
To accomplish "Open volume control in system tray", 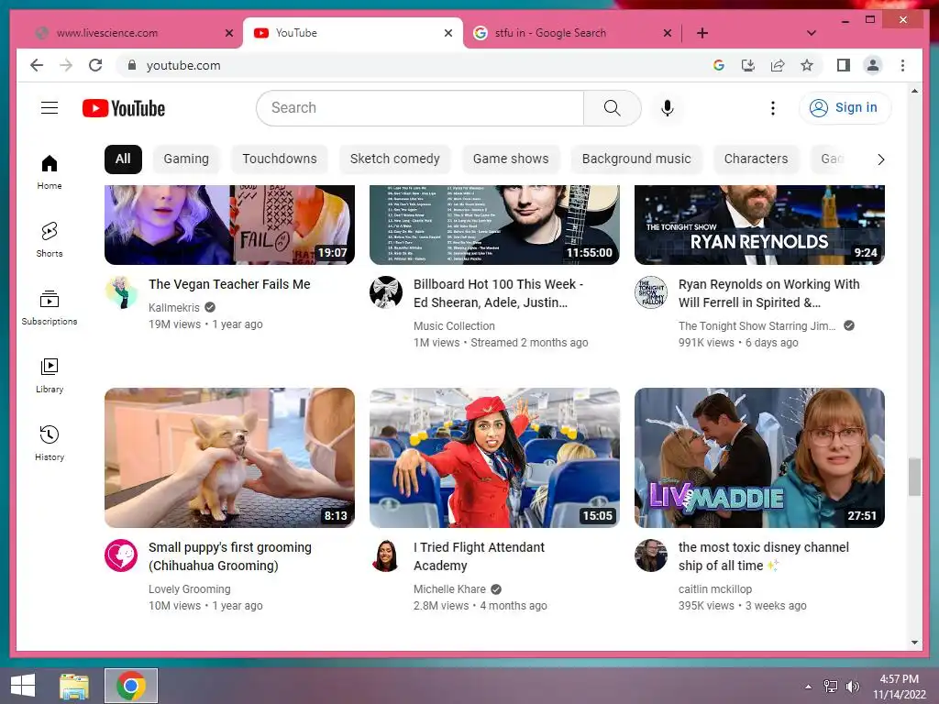I will pyautogui.click(x=852, y=687).
